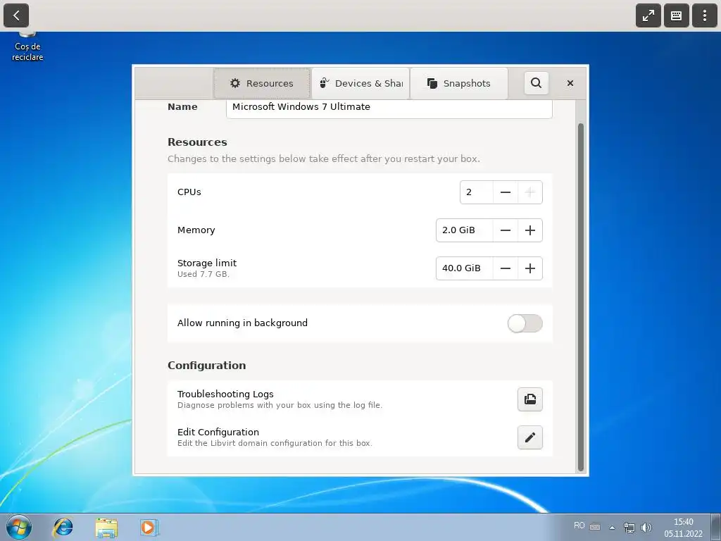Launch Internet Explorer from the taskbar

[63, 527]
